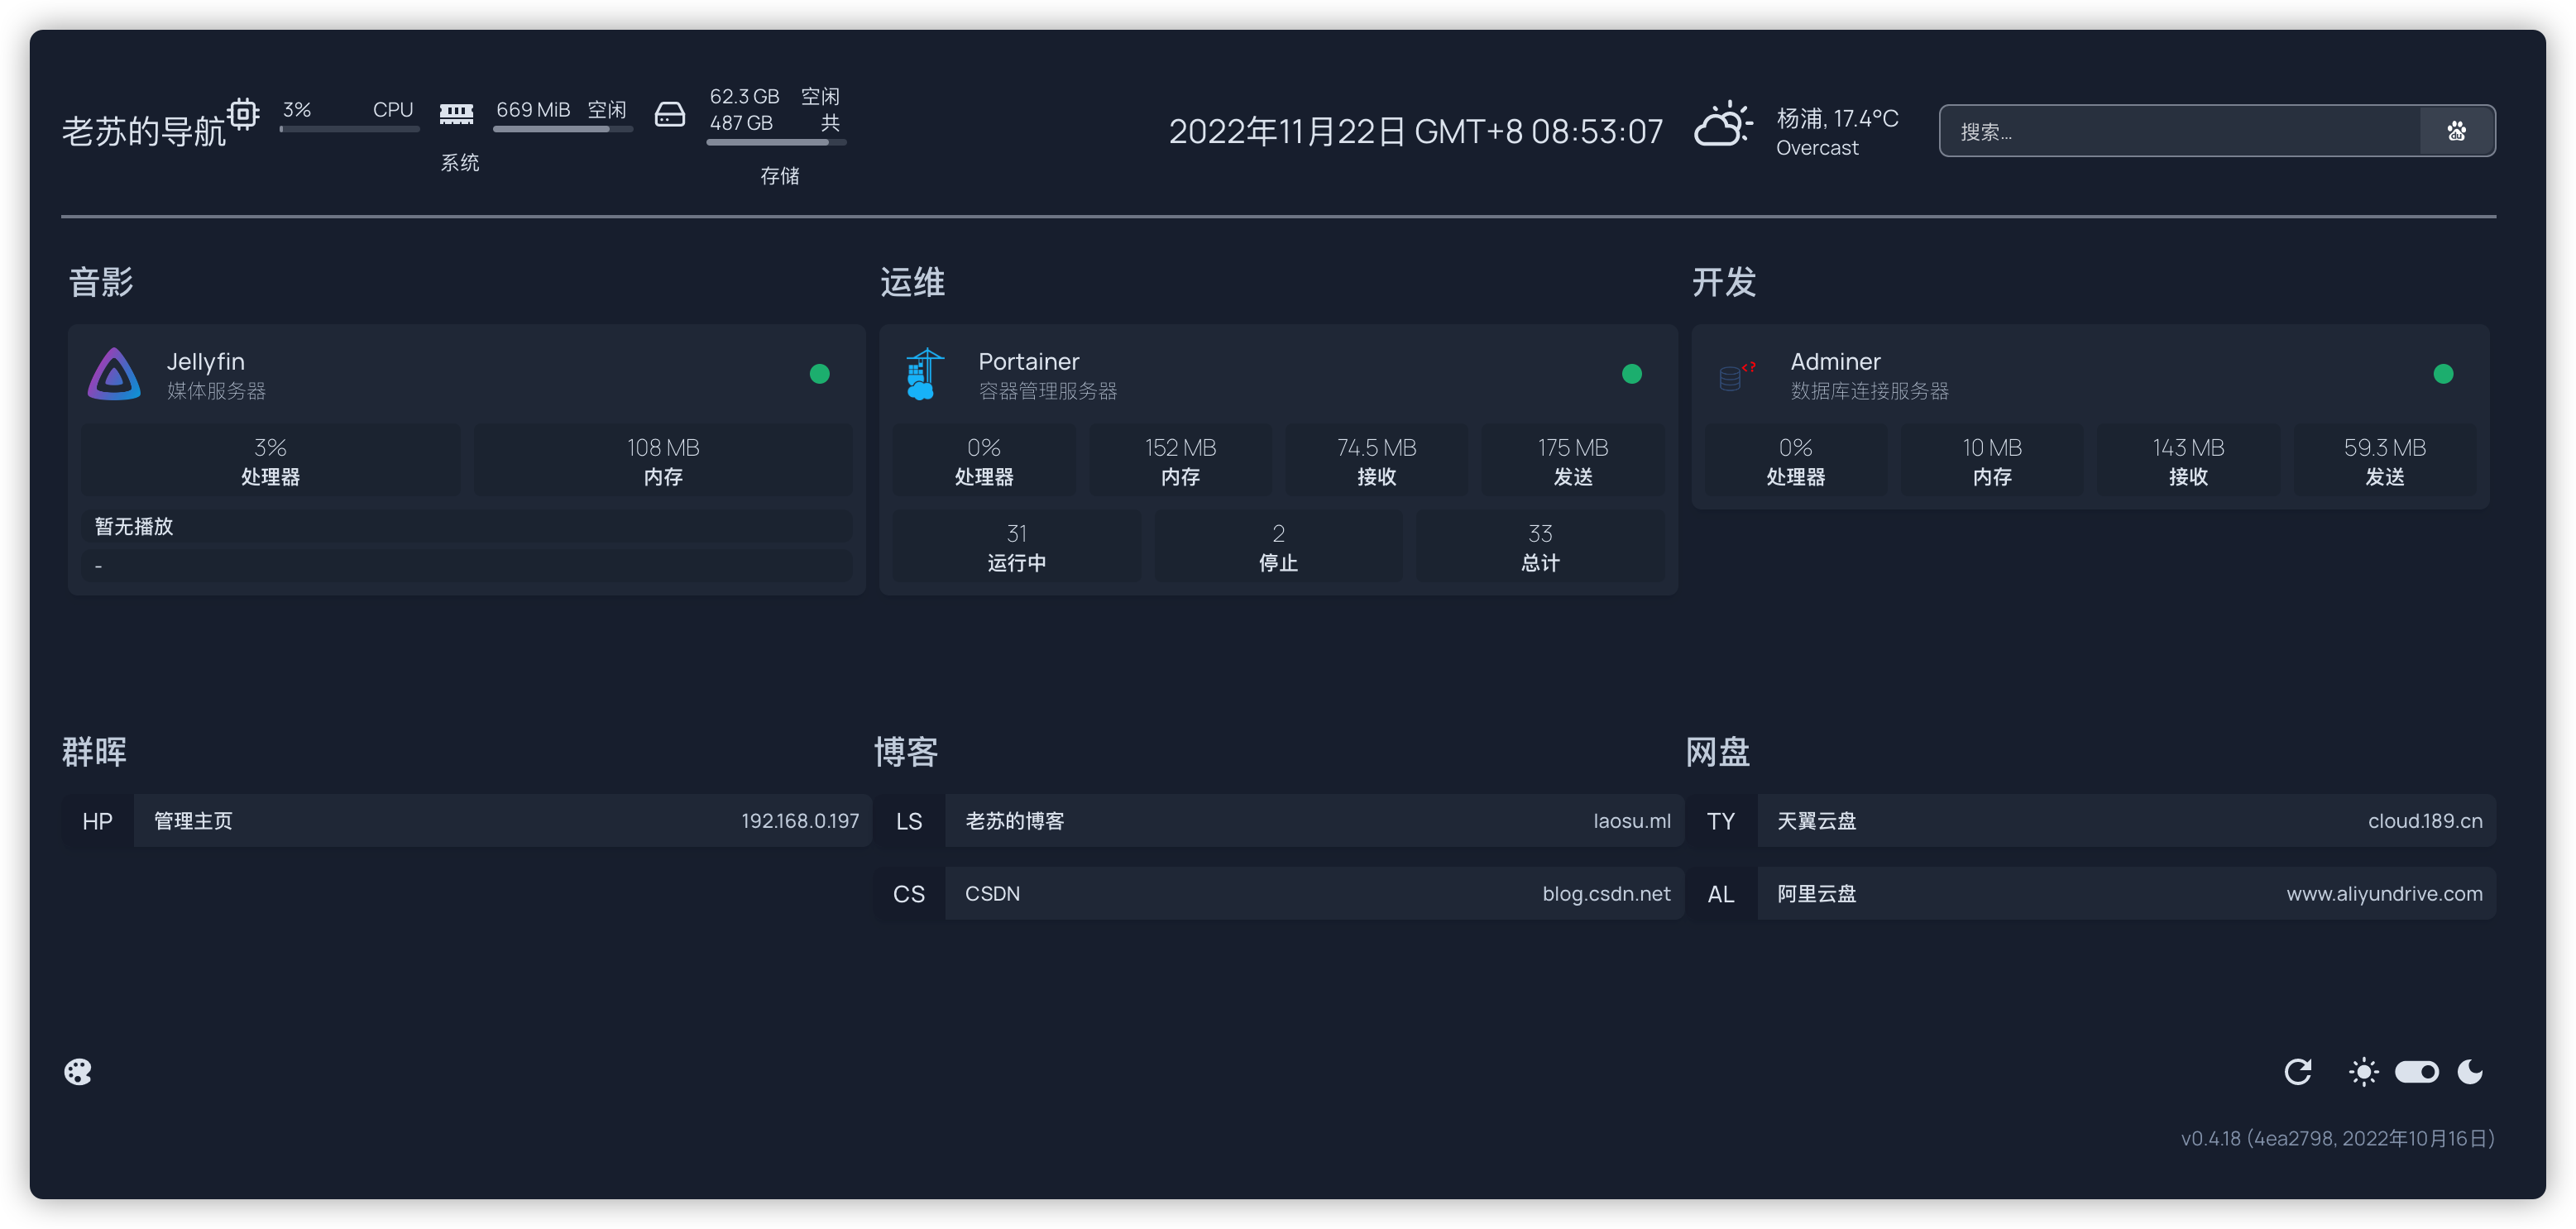The width and height of the screenshot is (2576, 1229).
Task: Click Jellyfin 暂无播放 status row
Action: click(467, 526)
